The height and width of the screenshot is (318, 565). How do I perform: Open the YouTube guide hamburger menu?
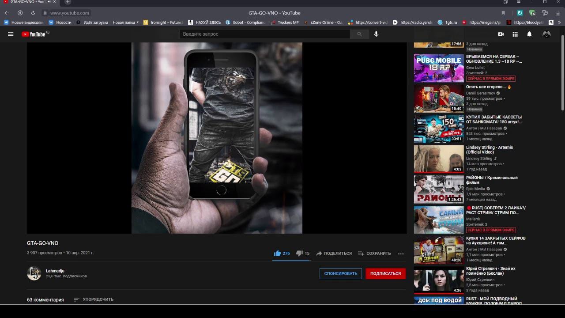(11, 34)
